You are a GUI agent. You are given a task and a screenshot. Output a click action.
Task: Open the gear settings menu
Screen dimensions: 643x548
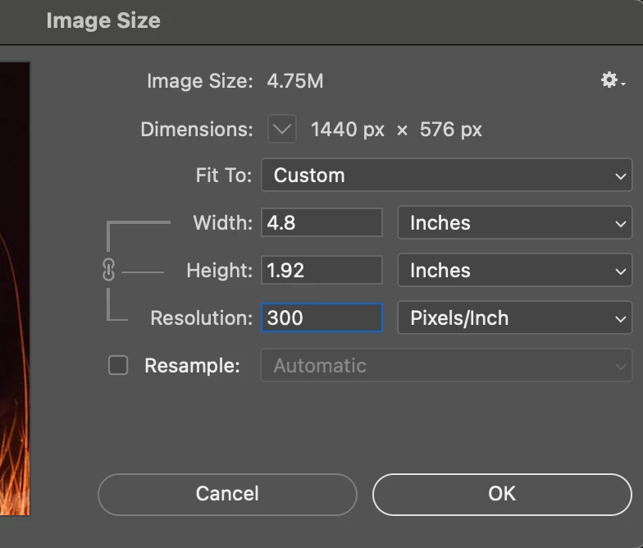click(x=612, y=80)
